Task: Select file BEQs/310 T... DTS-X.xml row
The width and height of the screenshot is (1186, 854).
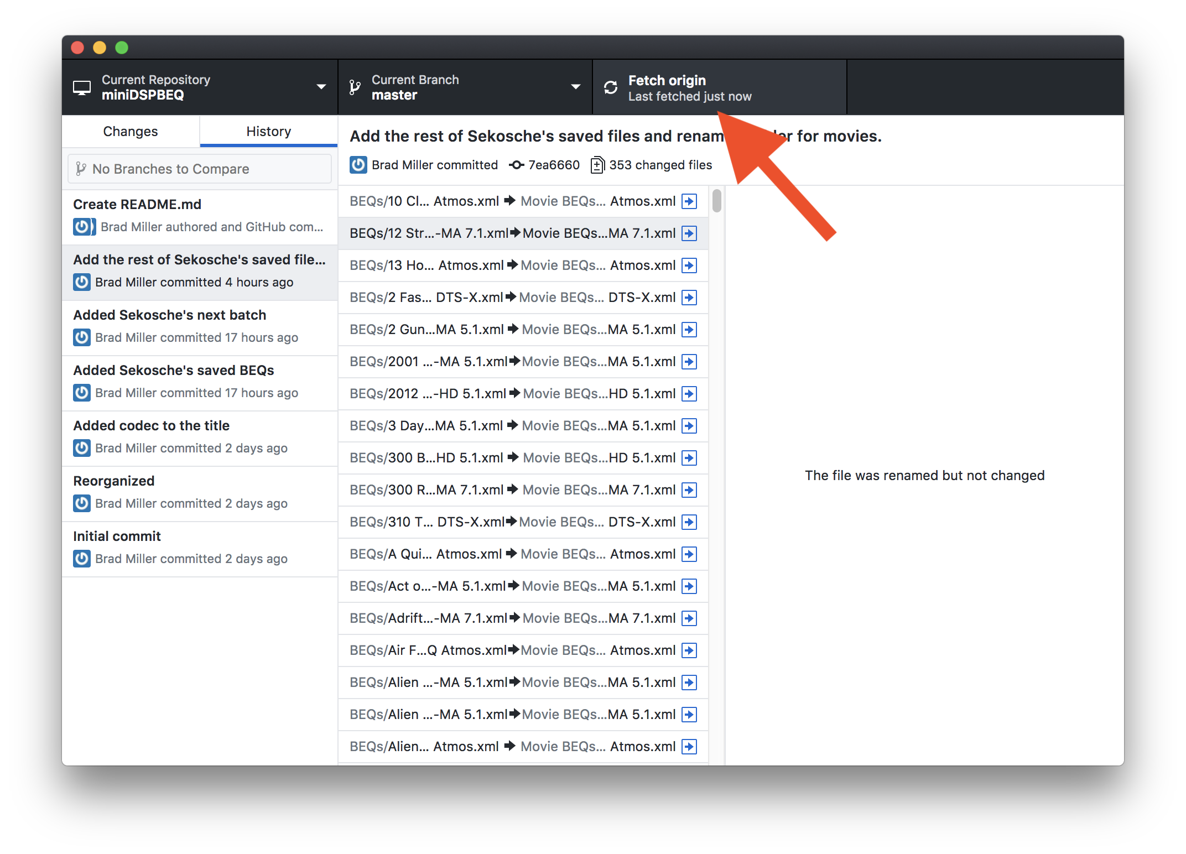Action: [x=523, y=522]
